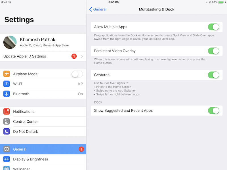Open Update Apple ID Settings chevron
The image size is (227, 170).
(x=82, y=56)
